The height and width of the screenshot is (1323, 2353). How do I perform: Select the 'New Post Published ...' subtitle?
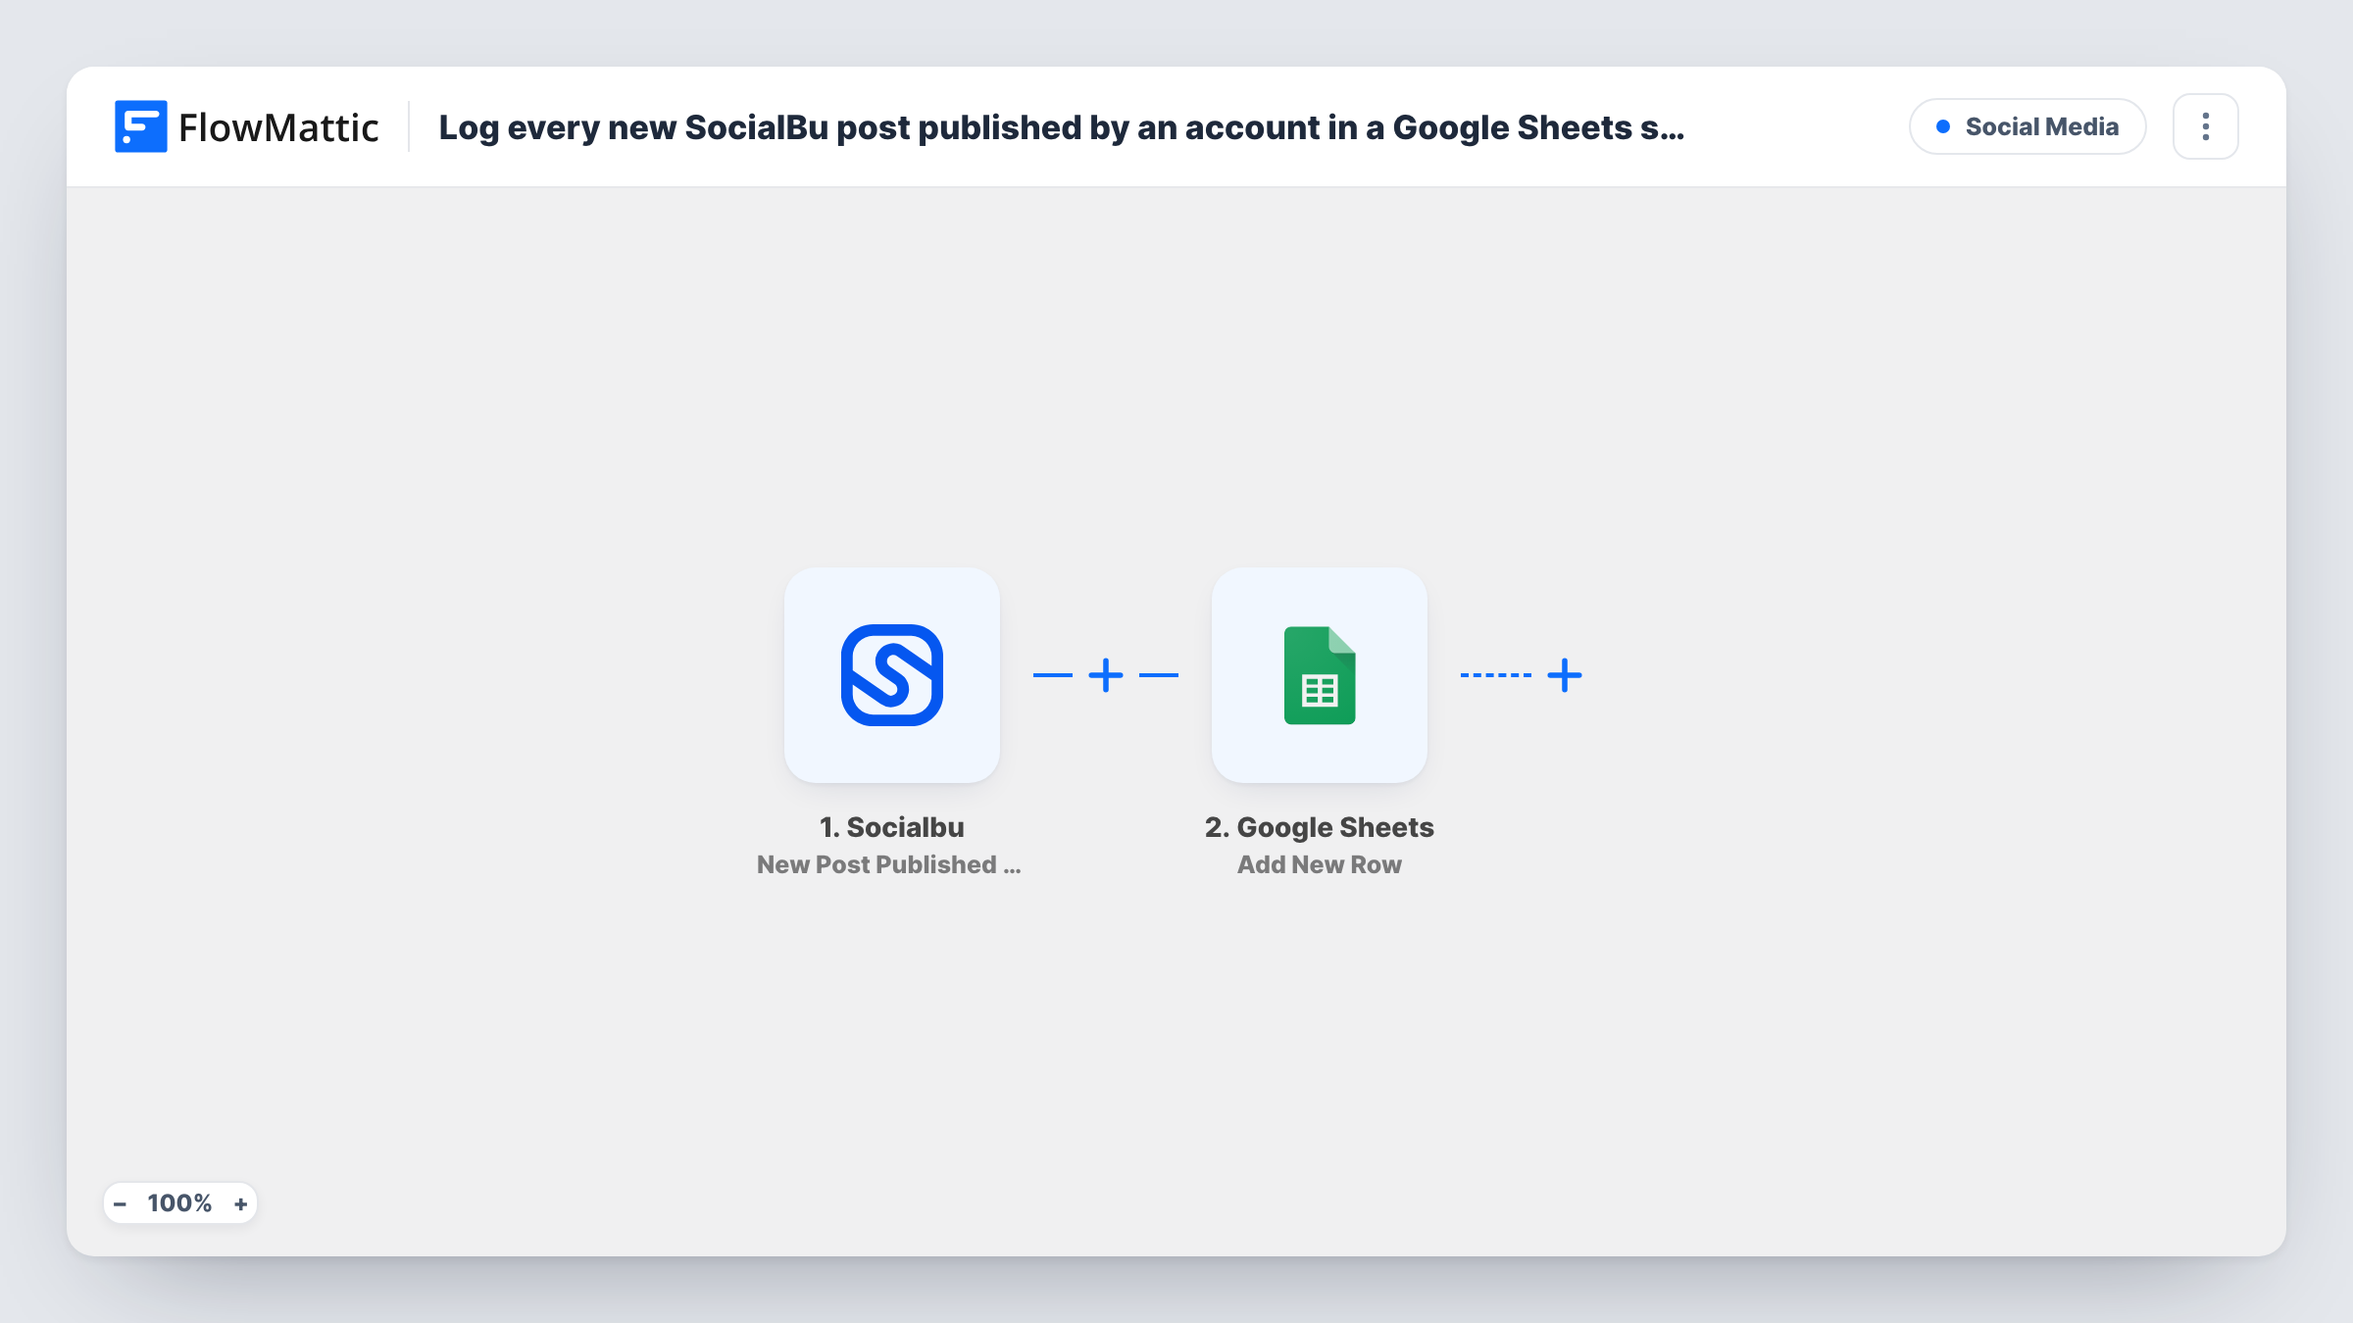pyautogui.click(x=889, y=864)
